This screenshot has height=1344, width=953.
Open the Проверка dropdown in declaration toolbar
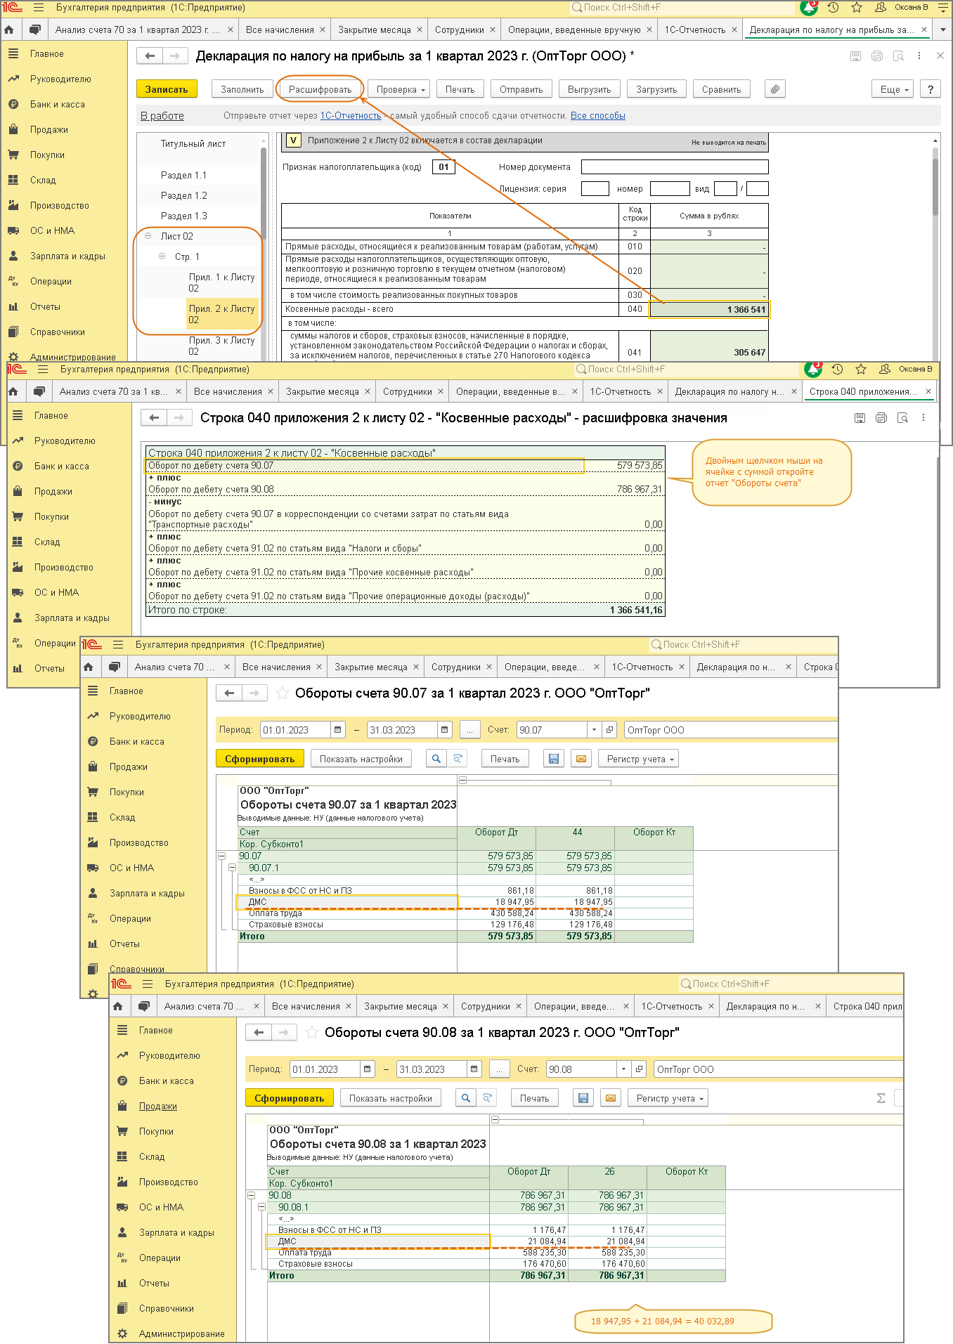(401, 89)
